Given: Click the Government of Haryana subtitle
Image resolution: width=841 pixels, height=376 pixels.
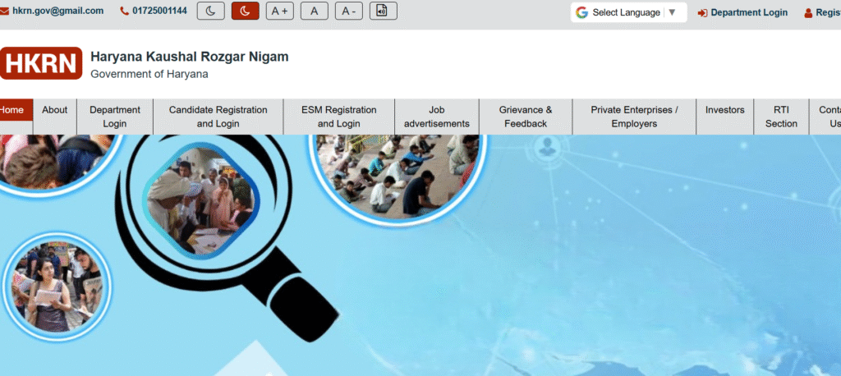Looking at the screenshot, I should click(x=149, y=74).
